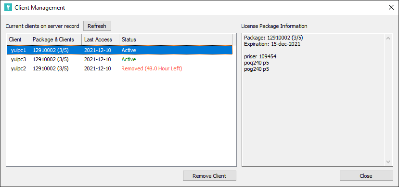Image resolution: width=399 pixels, height=187 pixels.
Task: Click scroll up arrow in License Package Information
Action: (388, 38)
